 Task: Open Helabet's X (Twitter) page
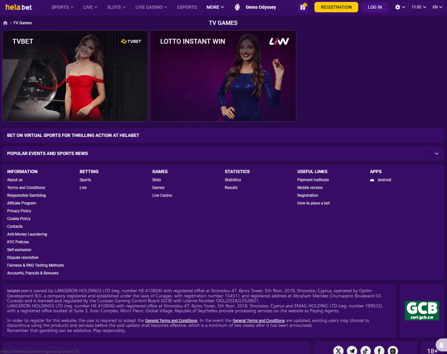[338, 351]
